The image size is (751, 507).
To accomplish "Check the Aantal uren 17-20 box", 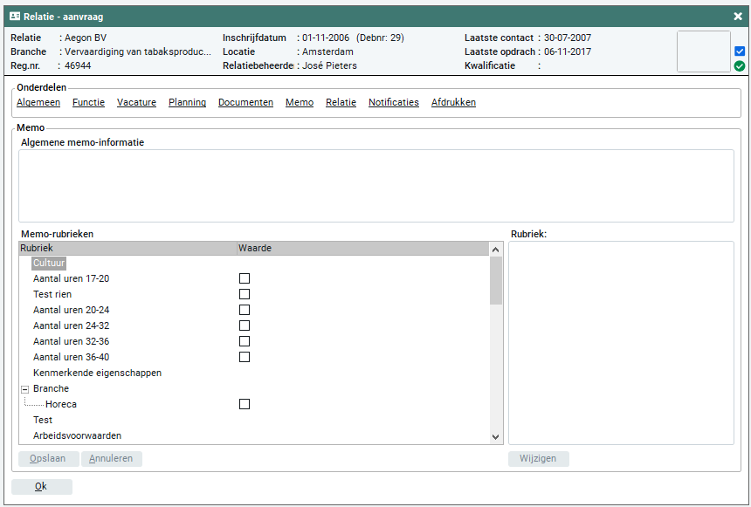I will [x=245, y=278].
